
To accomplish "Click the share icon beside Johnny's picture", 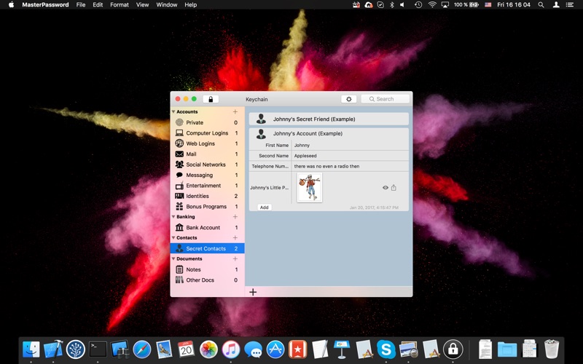I will click(x=394, y=188).
